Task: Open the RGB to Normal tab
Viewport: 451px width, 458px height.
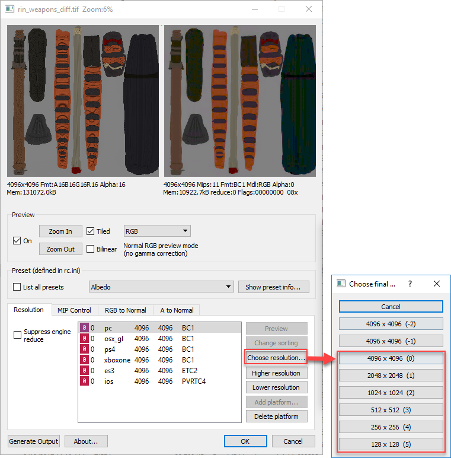Action: [125, 310]
